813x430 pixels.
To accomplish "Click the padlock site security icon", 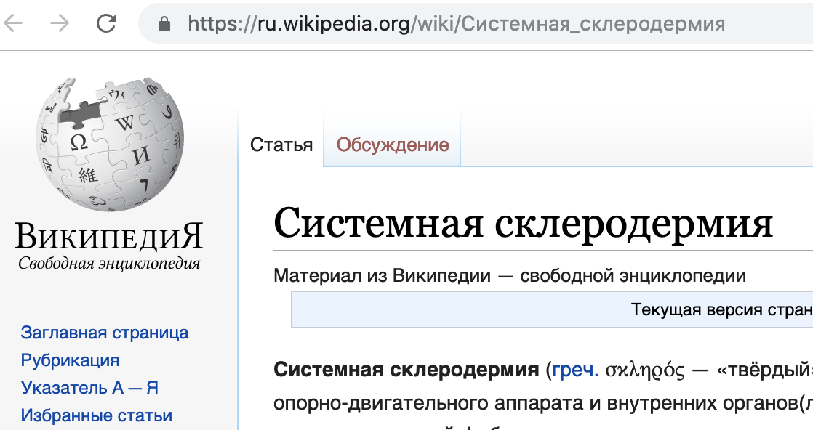I will pos(164,24).
